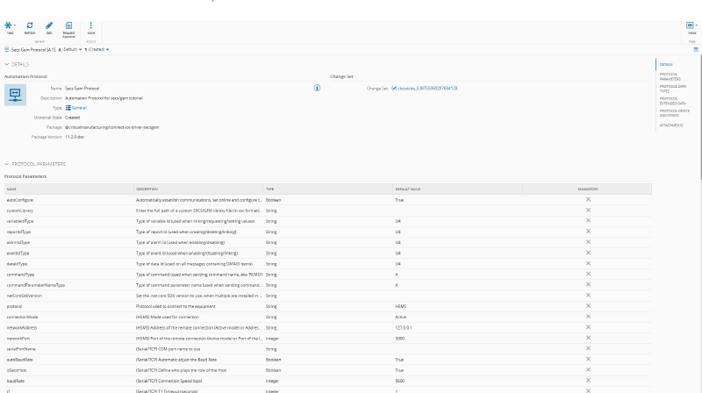Click the page vertical scrollbar
The width and height of the screenshot is (702, 393).
[x=700, y=117]
